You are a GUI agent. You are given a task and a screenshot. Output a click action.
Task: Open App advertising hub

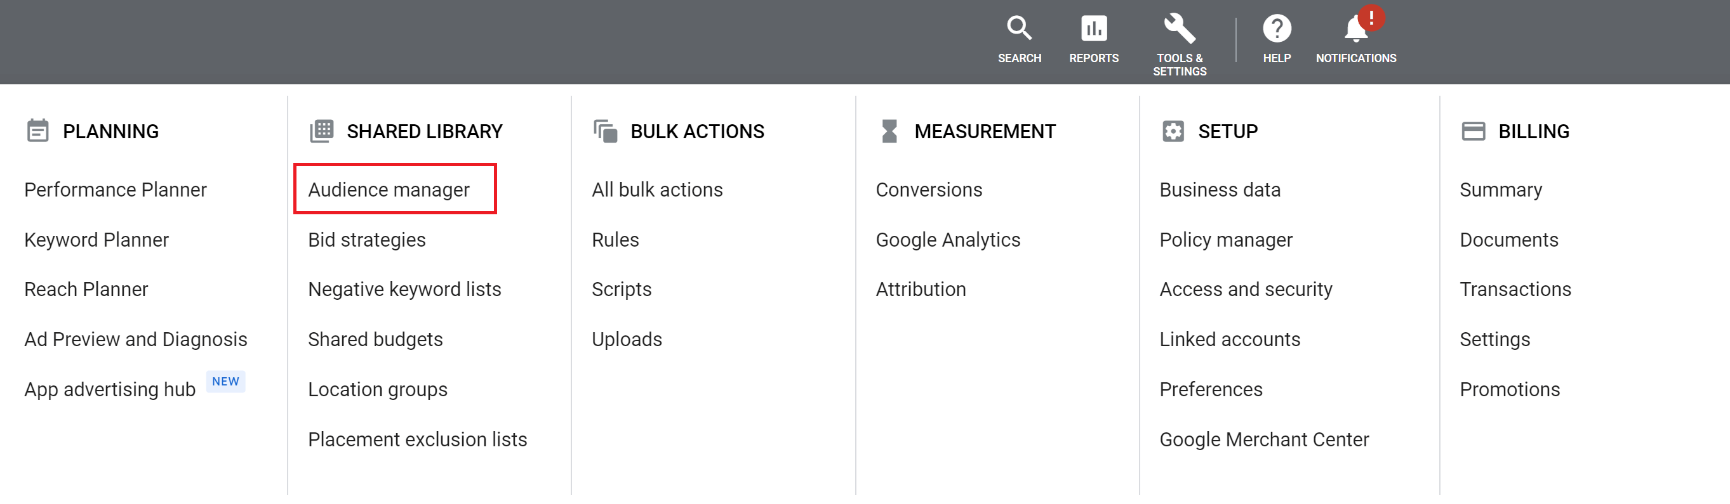(x=109, y=389)
